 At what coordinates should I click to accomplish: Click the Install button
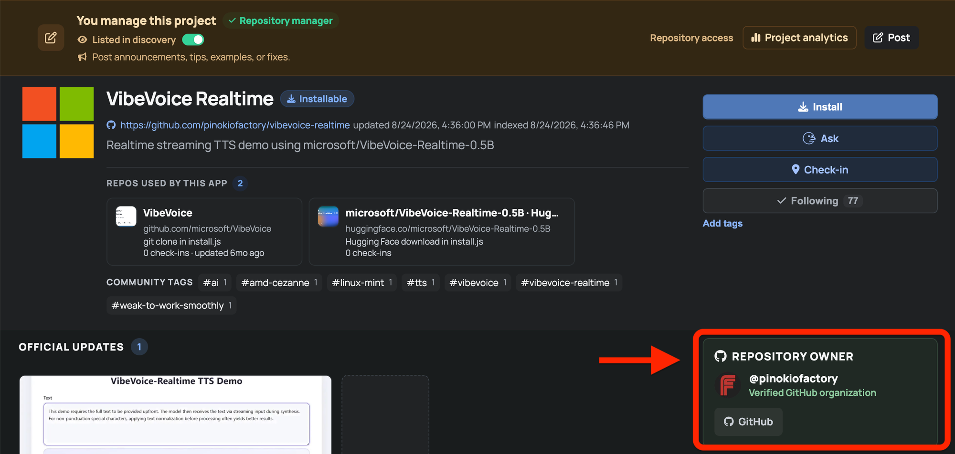pos(820,107)
